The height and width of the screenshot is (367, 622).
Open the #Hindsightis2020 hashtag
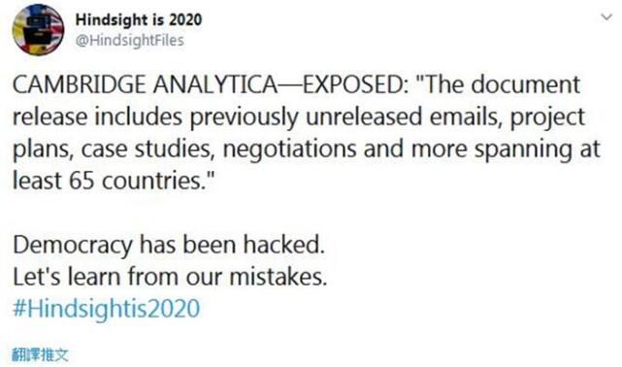107,309
